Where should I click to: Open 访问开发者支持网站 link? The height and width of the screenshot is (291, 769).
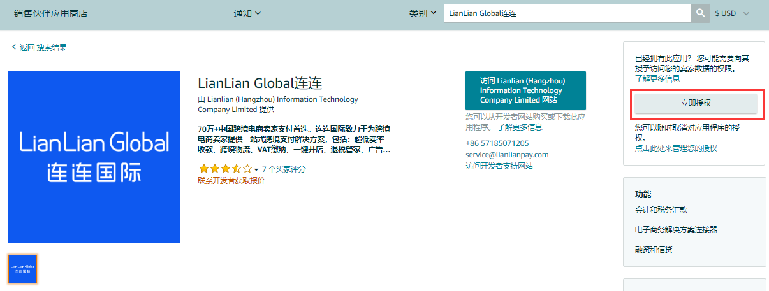click(499, 166)
